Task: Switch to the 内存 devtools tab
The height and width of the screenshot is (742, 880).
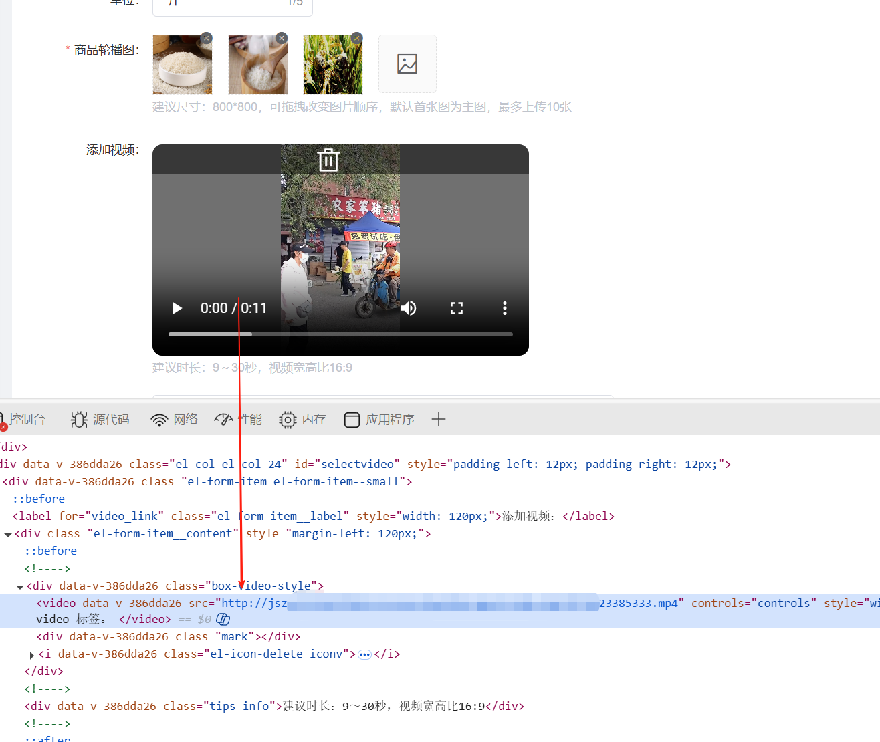Action: pos(303,420)
